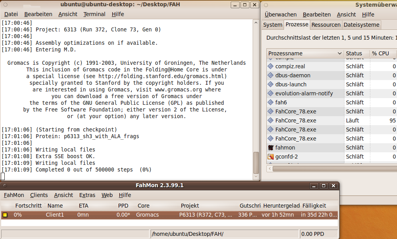Open the Bearbeiten menu in the terminal

(x=38, y=14)
